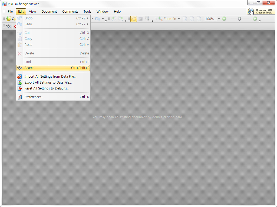
Task: Select Search in the Edit menu
Action: click(53, 68)
